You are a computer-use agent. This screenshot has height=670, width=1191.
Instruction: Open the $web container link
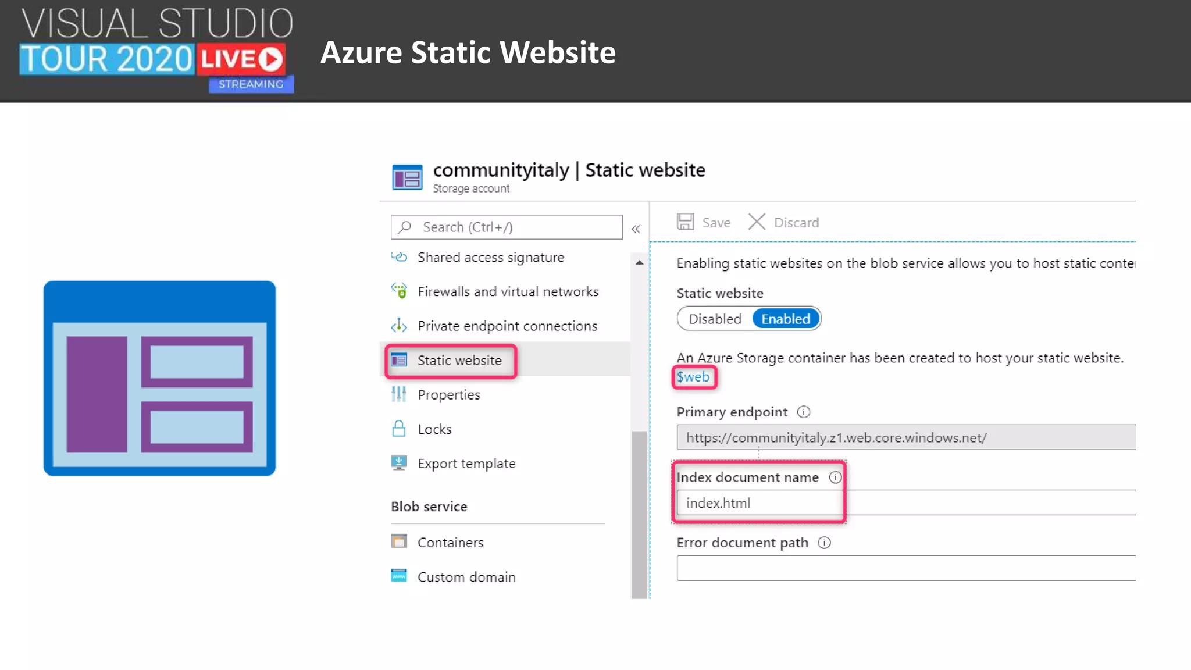click(693, 377)
